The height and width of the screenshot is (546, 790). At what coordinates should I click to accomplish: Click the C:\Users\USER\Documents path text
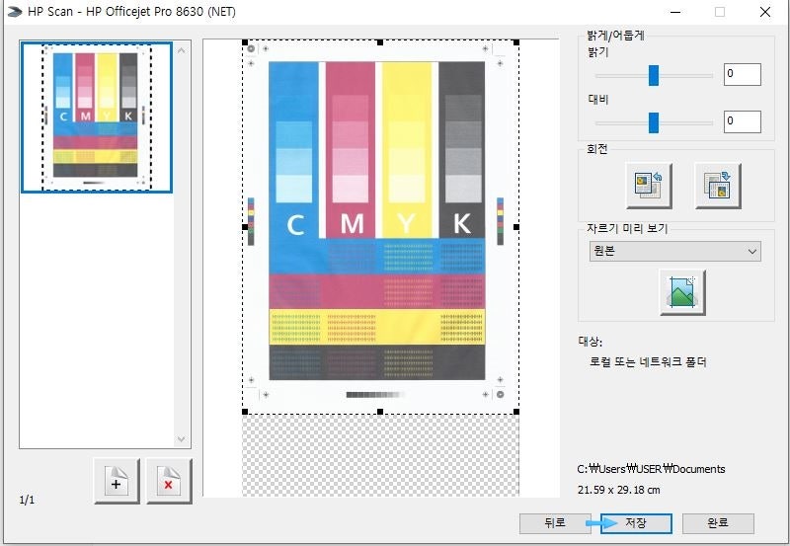point(651,469)
